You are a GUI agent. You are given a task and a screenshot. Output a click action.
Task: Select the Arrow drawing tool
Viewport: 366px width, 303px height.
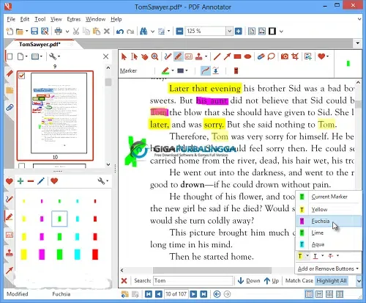pyautogui.click(x=227, y=56)
